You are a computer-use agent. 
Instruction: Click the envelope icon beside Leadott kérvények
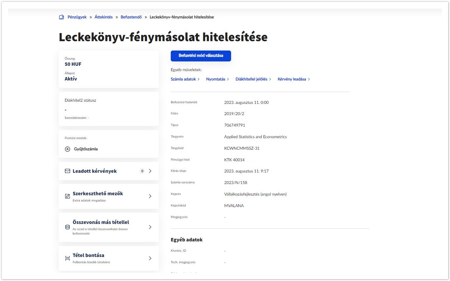tap(68, 171)
